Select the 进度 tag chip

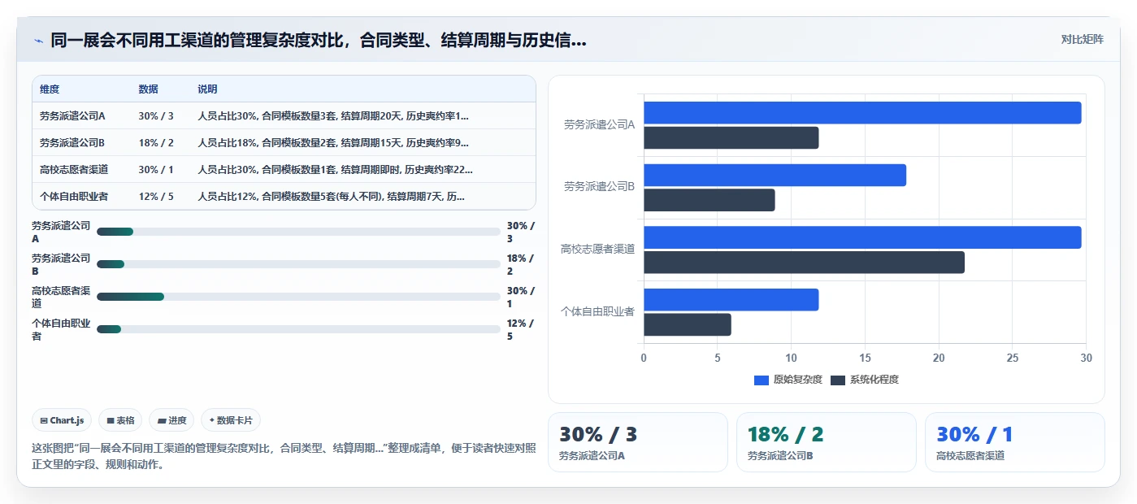tap(172, 420)
